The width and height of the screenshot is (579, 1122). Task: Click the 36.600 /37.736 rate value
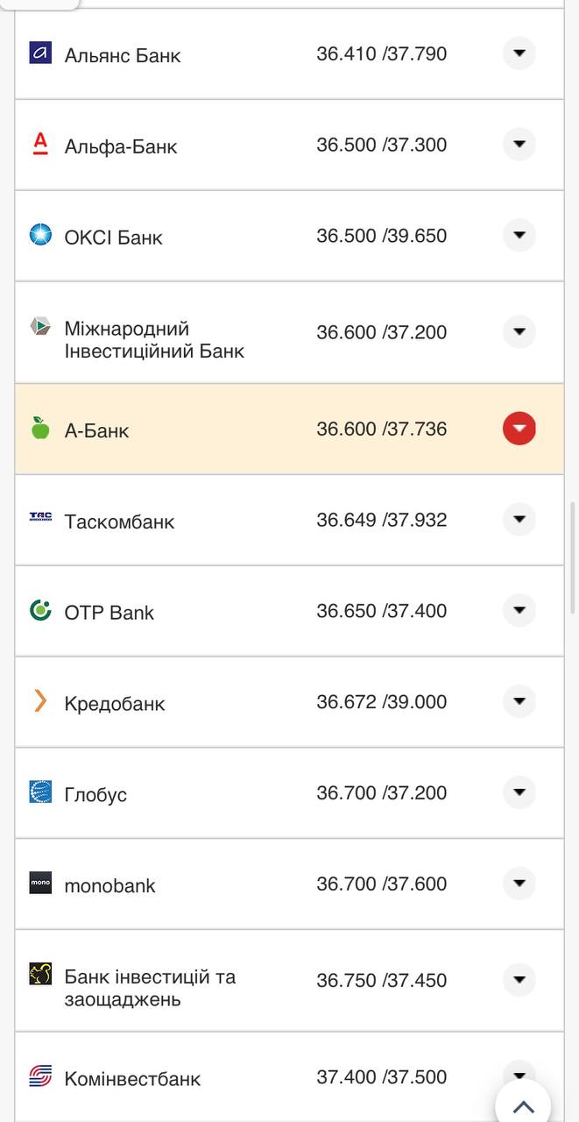click(383, 428)
